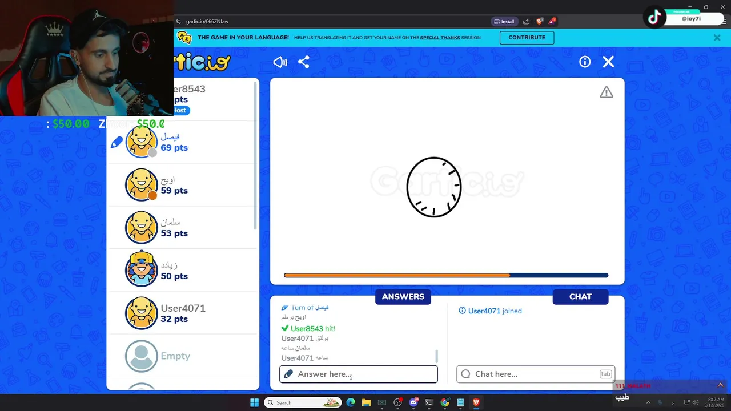This screenshot has height=411, width=731.
Task: Switch to the ANSWERS tab
Action: point(403,297)
